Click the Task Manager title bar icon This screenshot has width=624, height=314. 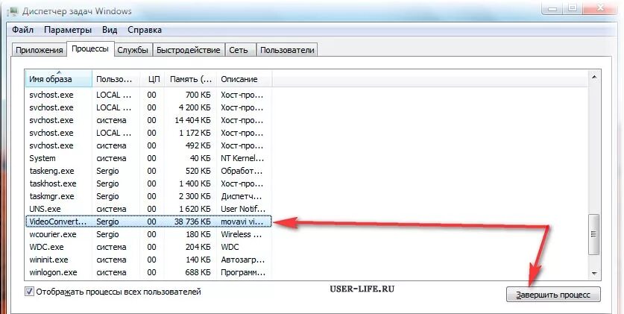(x=12, y=11)
